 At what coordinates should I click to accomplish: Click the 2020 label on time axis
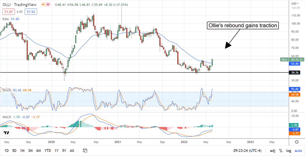click(51, 142)
